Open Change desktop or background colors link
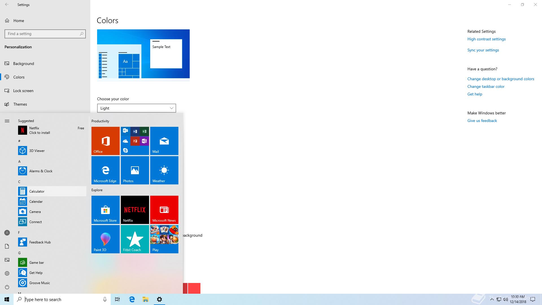 [501, 79]
